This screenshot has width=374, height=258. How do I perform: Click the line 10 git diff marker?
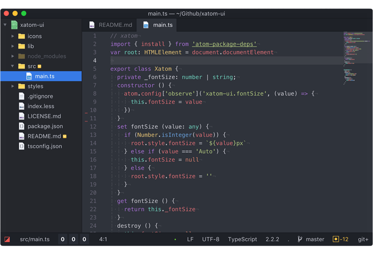[86, 112]
